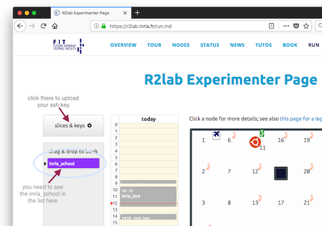
Task: Click the browser back arrow button
Action: tap(20, 26)
